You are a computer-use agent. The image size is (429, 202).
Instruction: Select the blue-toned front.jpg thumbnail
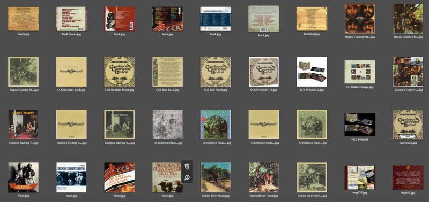pos(71,177)
